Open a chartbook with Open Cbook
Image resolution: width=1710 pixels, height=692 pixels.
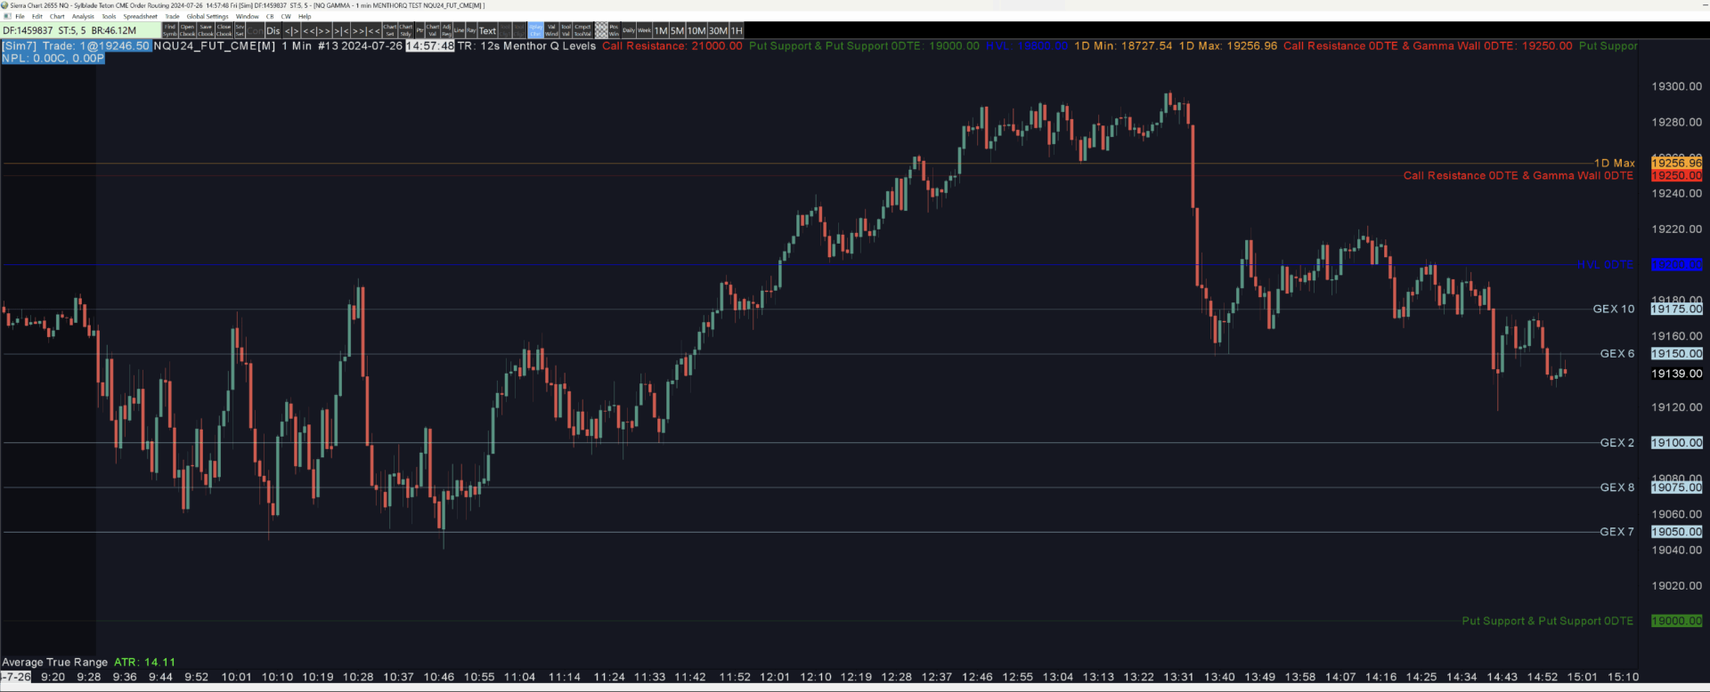click(187, 30)
